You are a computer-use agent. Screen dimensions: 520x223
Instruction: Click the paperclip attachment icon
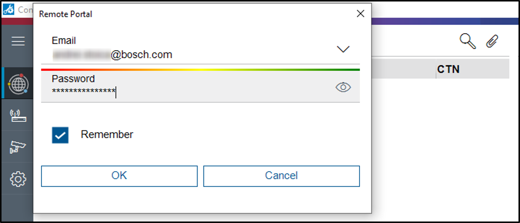pos(492,42)
